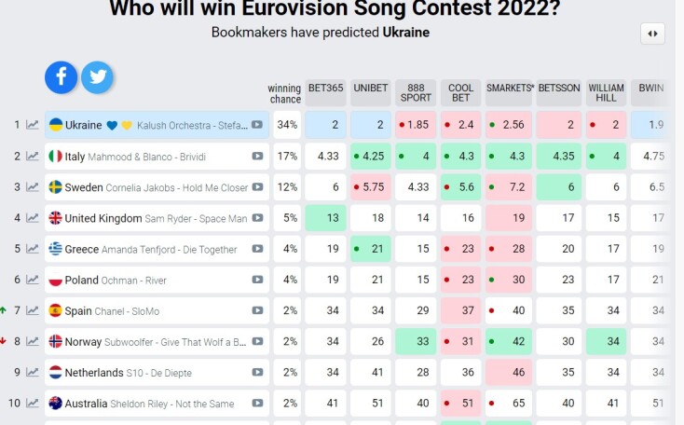Select Australia Sheldon Riley entry
684x425 pixels.
coord(140,404)
